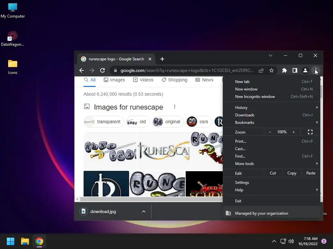Open the notification badge
Screen dimensions: 333x249
coord(324,241)
